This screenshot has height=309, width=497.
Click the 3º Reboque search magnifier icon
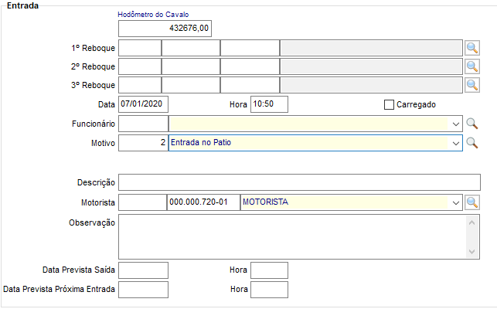472,84
